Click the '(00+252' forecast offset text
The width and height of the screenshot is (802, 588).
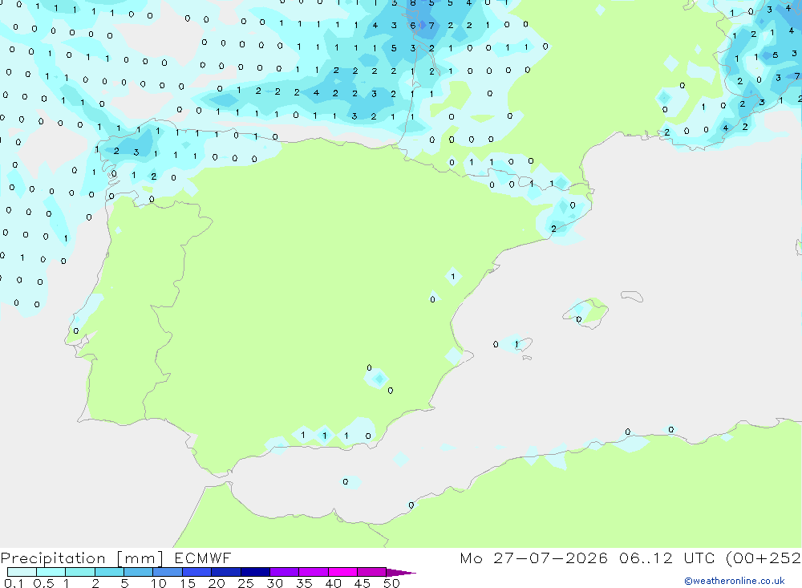point(763,558)
